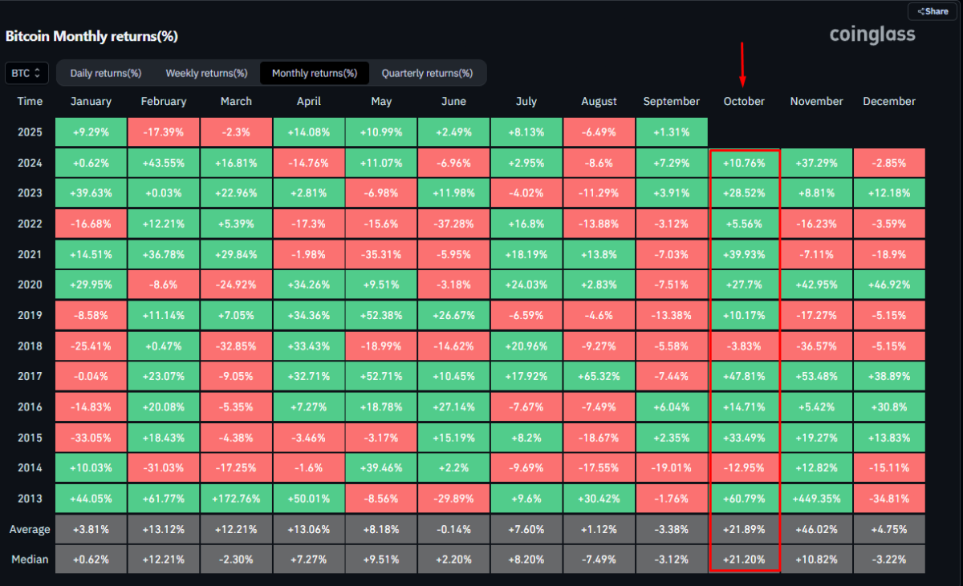Click the Average row label

tap(30, 529)
